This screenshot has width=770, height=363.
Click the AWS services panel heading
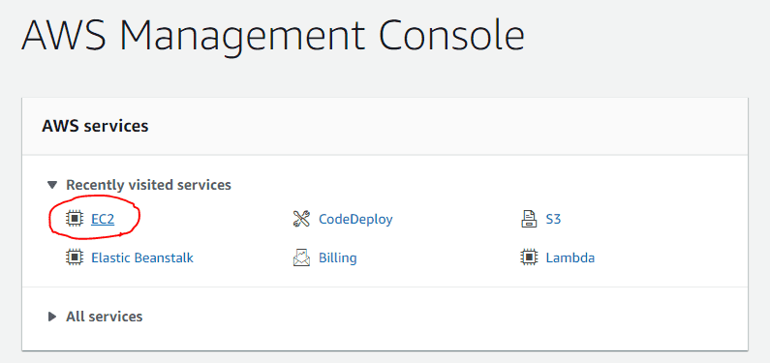tap(95, 126)
